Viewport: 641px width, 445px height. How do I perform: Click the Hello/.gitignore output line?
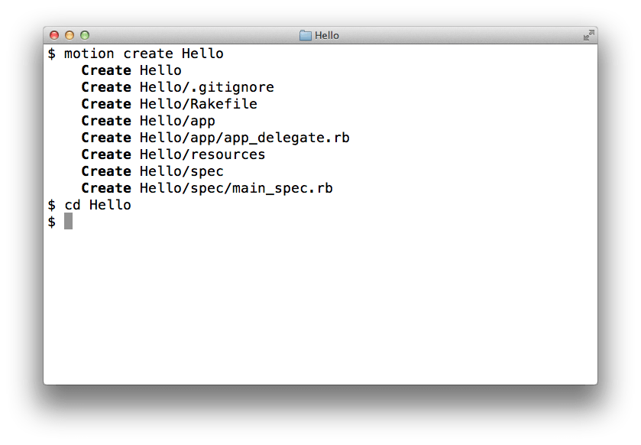point(206,86)
